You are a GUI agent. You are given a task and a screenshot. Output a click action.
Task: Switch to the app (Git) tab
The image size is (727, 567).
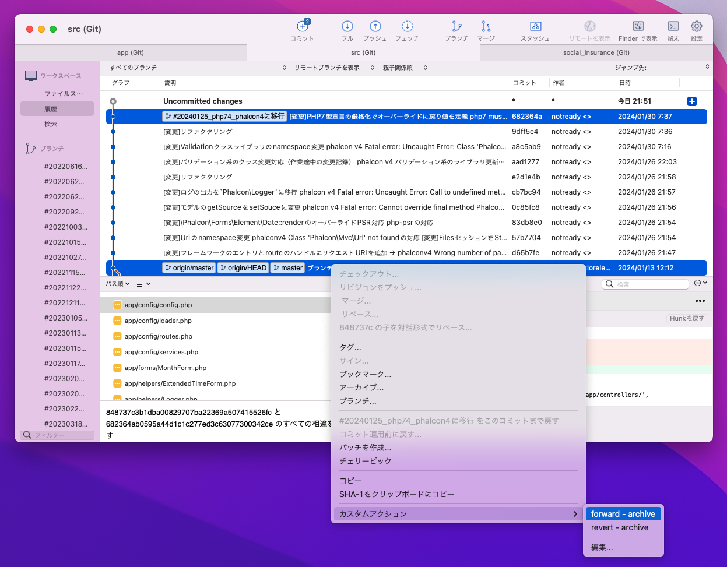tap(131, 52)
